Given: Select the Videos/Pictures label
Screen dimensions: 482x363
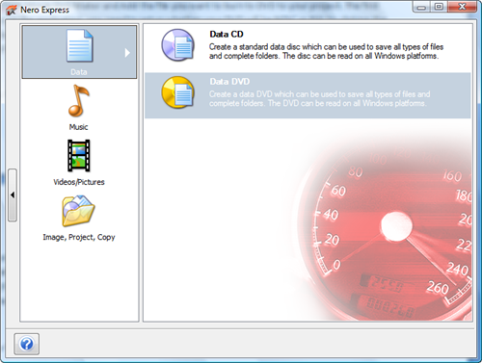Looking at the screenshot, I should pos(79,182).
